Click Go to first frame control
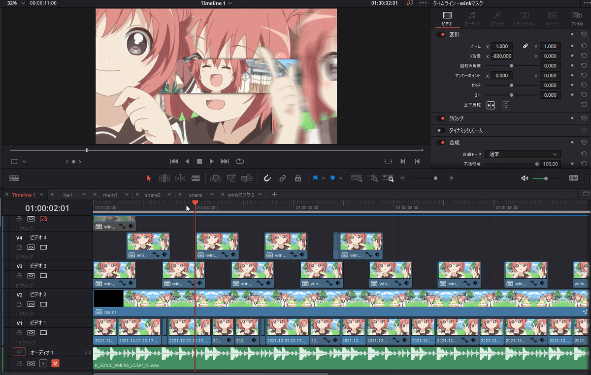The height and width of the screenshot is (375, 591). [174, 161]
